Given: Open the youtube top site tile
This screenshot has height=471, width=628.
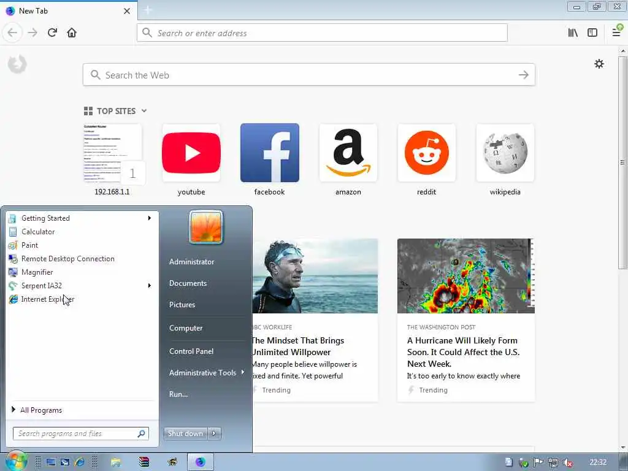Looking at the screenshot, I should (191, 153).
